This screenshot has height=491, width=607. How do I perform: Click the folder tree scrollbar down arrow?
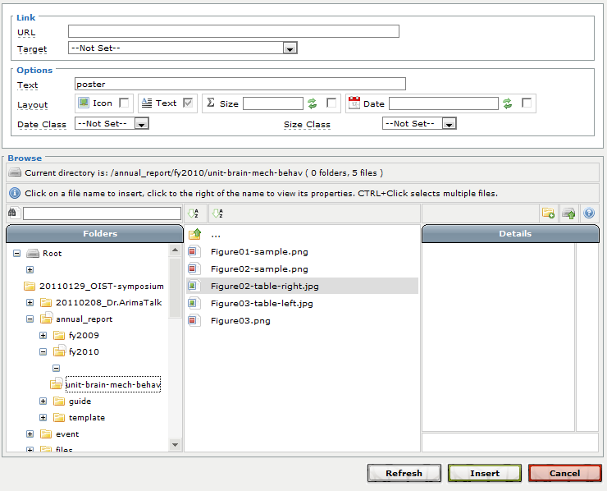[x=175, y=444]
